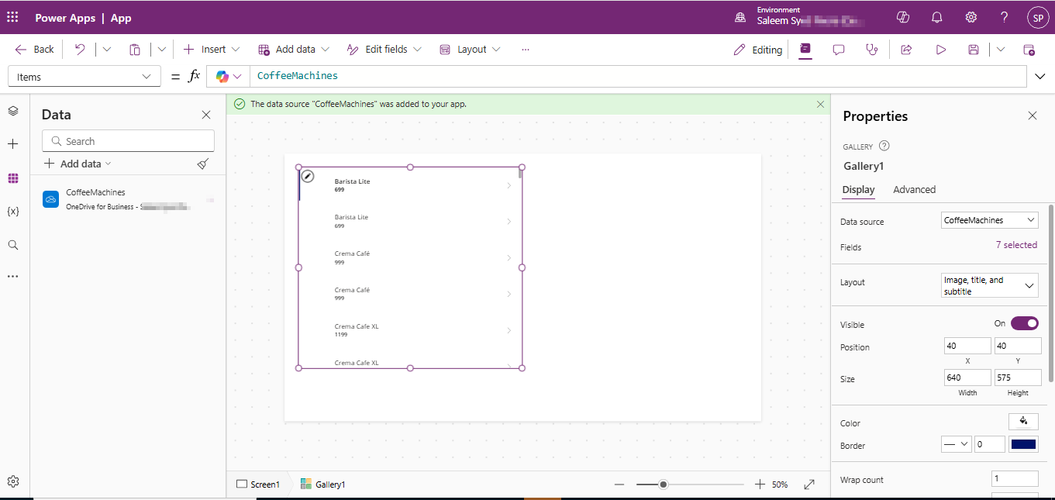Click the formula bar CoffeeMachines text
This screenshot has width=1055, height=500.
point(298,76)
